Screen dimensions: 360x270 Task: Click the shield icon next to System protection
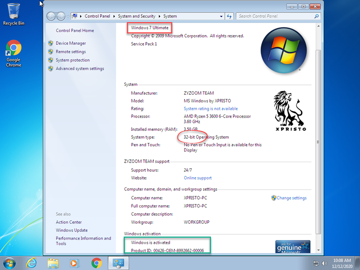pyautogui.click(x=51, y=60)
